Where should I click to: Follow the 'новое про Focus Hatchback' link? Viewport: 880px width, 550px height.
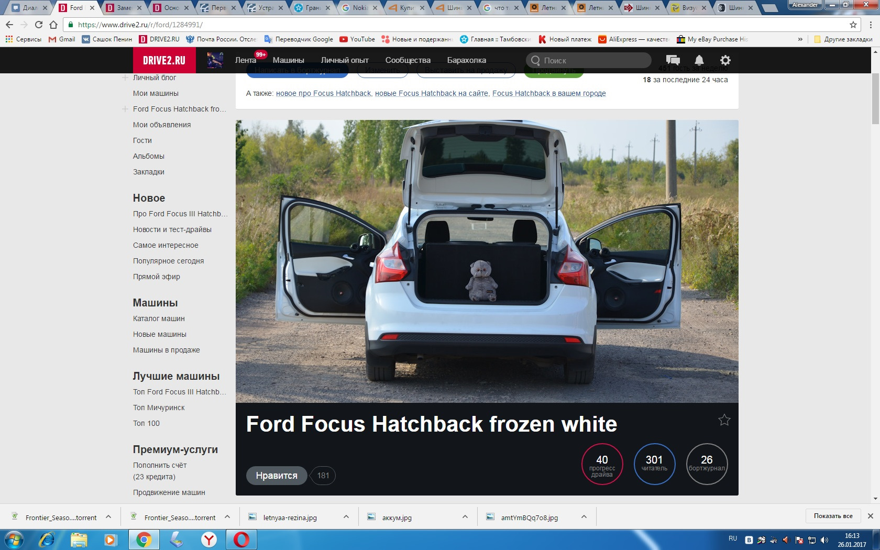[x=324, y=93]
